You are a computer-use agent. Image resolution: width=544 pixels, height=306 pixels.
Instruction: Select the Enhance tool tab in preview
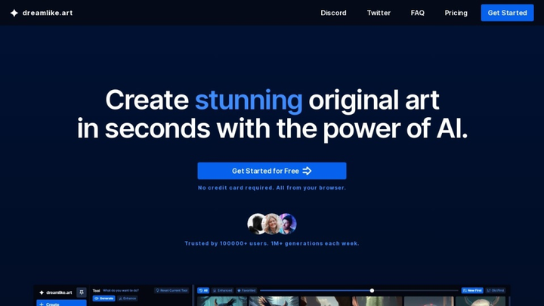click(x=127, y=298)
